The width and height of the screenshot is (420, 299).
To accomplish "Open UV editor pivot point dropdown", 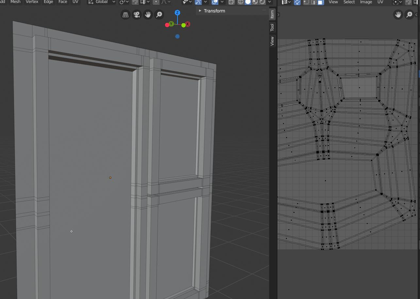I will click(398, 2).
